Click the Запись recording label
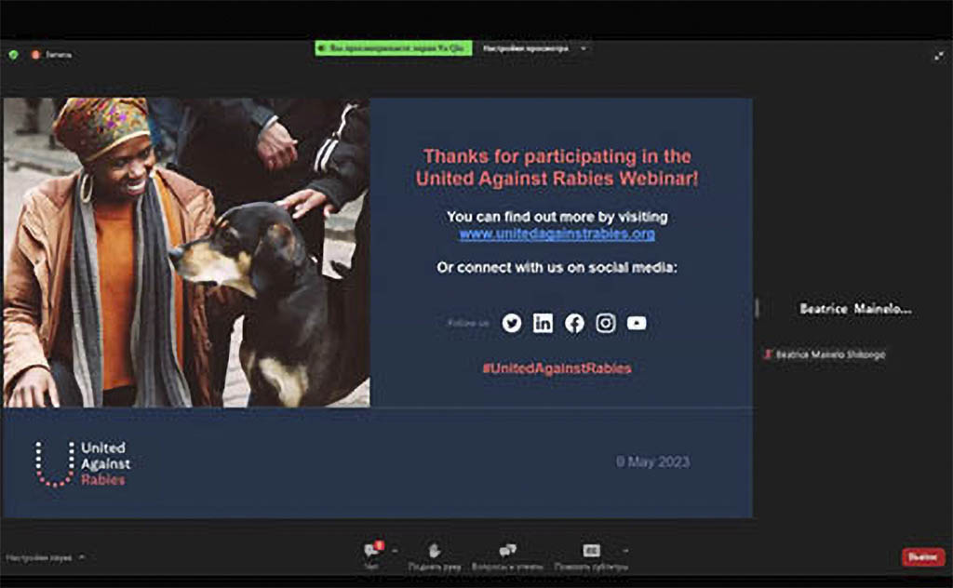The image size is (953, 588). [x=59, y=55]
